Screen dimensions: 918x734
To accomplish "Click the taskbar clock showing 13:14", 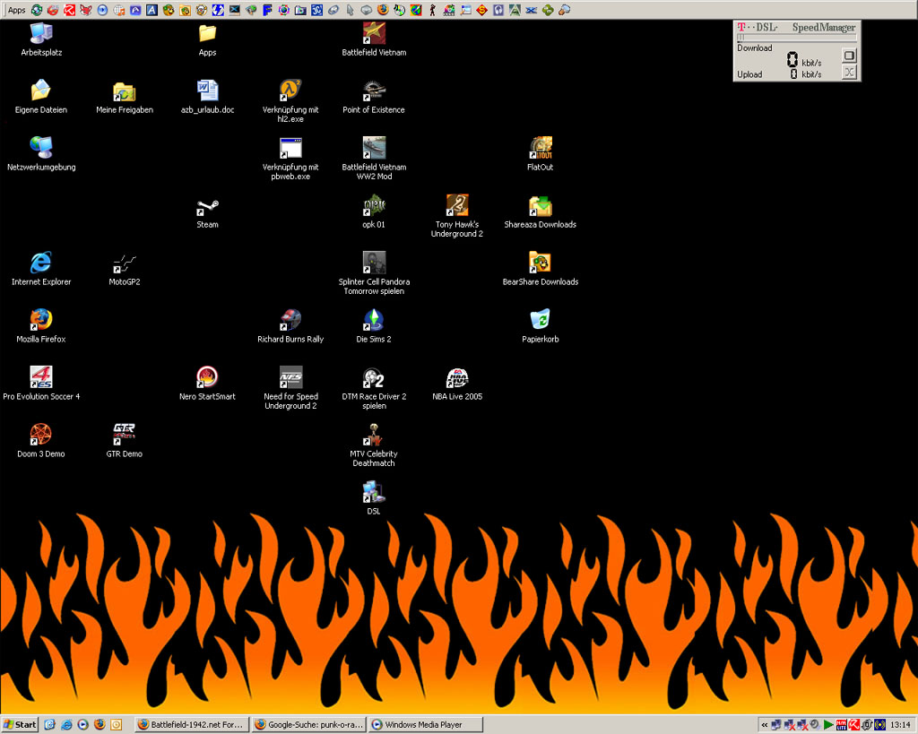I will [900, 725].
